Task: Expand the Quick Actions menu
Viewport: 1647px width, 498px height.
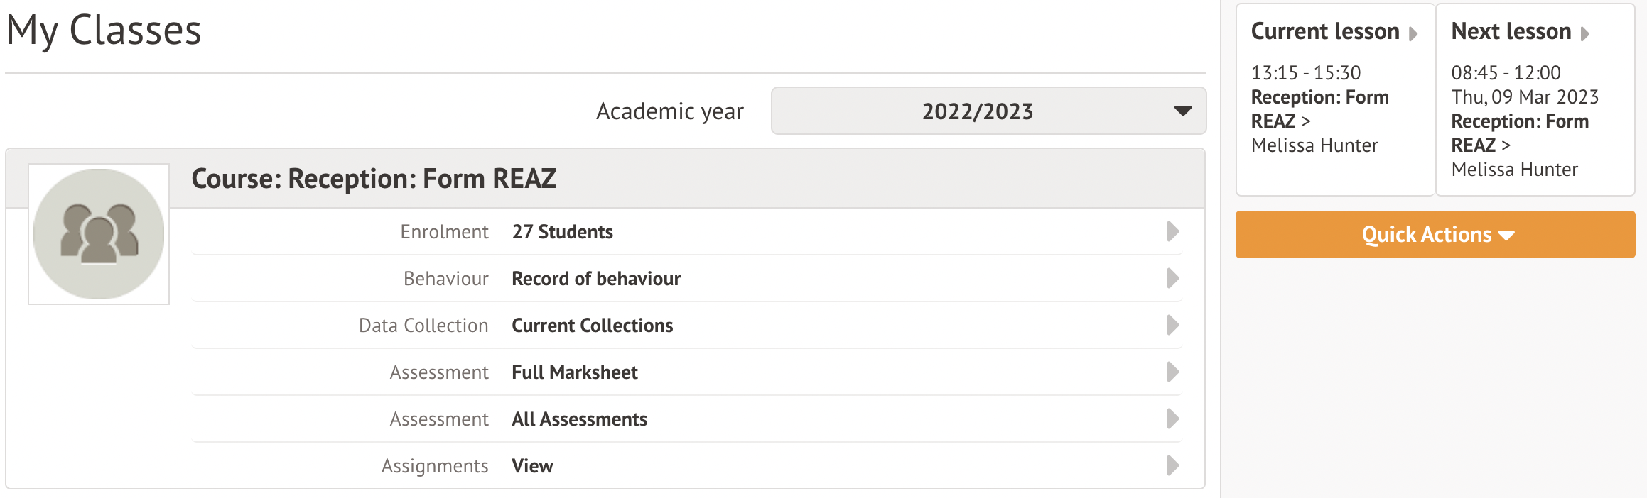Action: point(1435,234)
